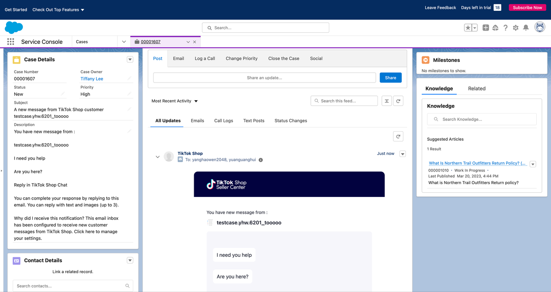The width and height of the screenshot is (551, 292).
Task: Open the Setup gear icon
Action: coord(516,28)
